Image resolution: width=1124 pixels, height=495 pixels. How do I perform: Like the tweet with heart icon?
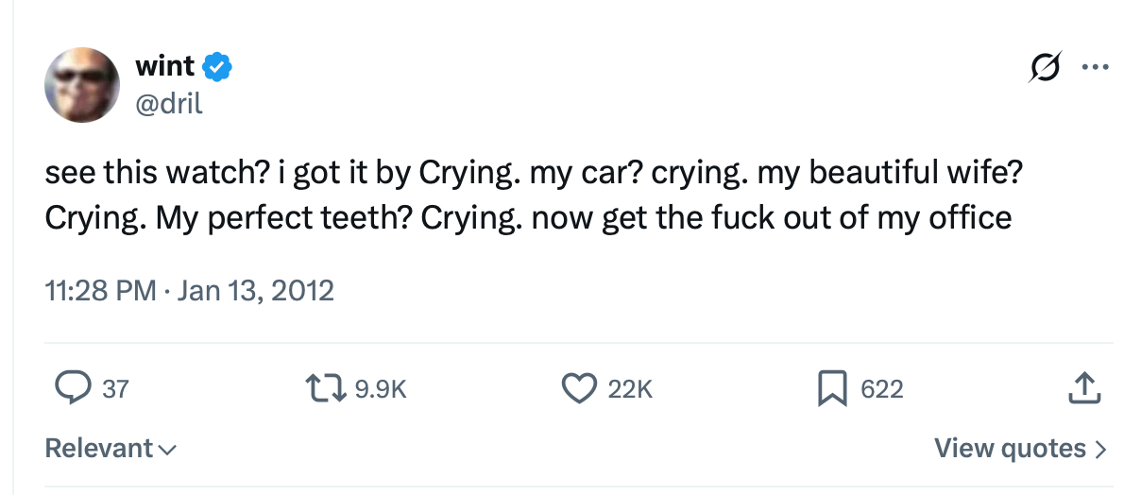click(578, 388)
